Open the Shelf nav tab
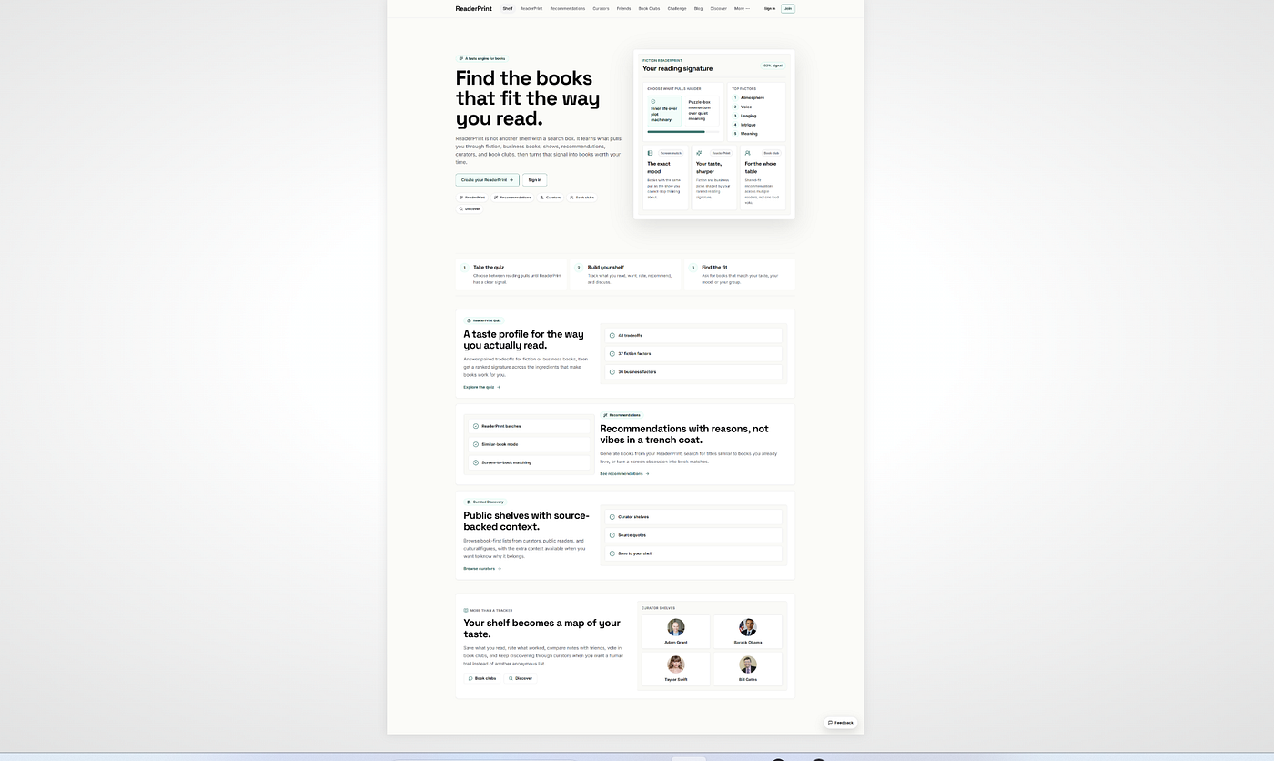1274x761 pixels. tap(508, 8)
